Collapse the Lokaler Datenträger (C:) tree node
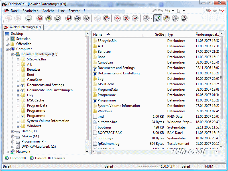The image size is (228, 171). (13, 54)
